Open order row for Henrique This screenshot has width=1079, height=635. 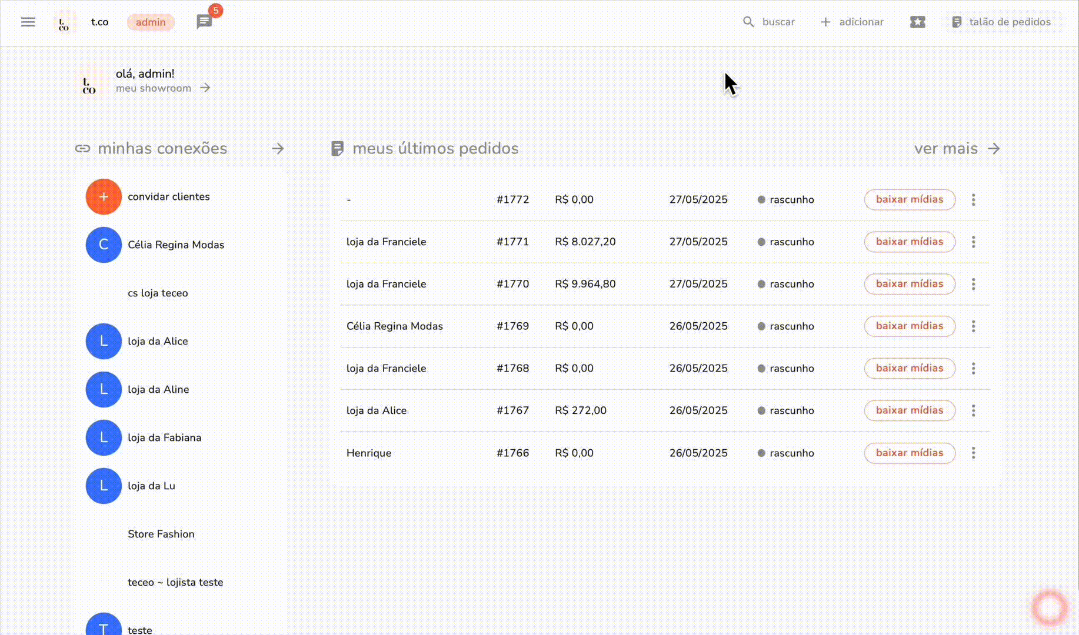(369, 453)
